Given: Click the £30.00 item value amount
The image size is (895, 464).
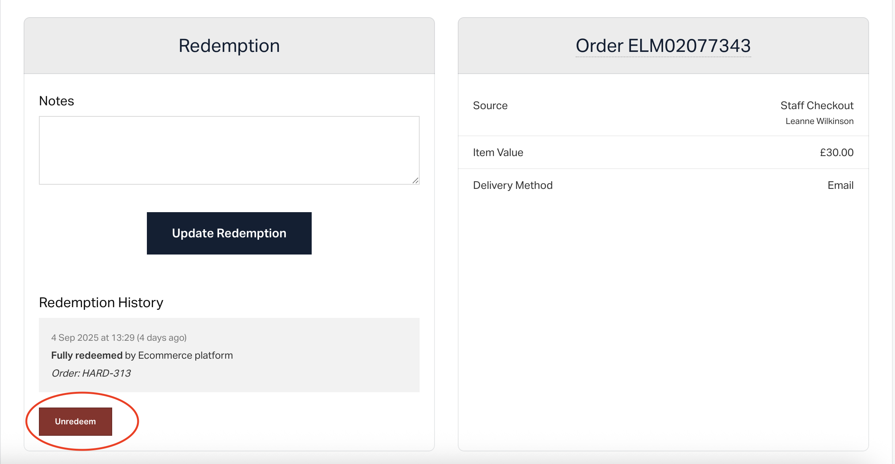Looking at the screenshot, I should click(x=837, y=153).
